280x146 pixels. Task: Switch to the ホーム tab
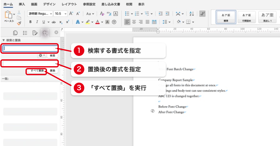point(8,4)
